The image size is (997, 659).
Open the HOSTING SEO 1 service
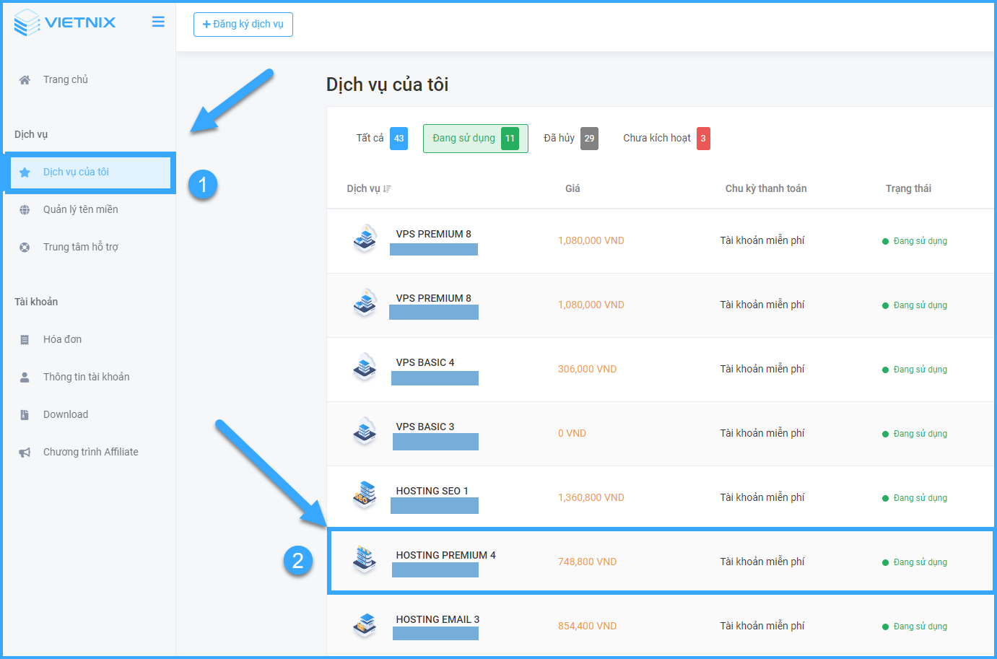tap(432, 491)
